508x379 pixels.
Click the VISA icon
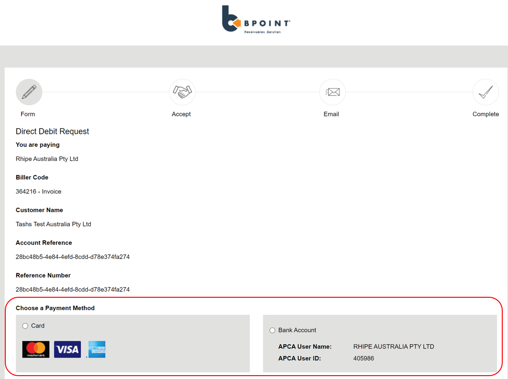(67, 349)
